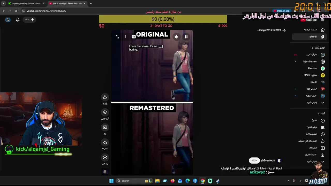Open the account avatar beside the bell

8,20
